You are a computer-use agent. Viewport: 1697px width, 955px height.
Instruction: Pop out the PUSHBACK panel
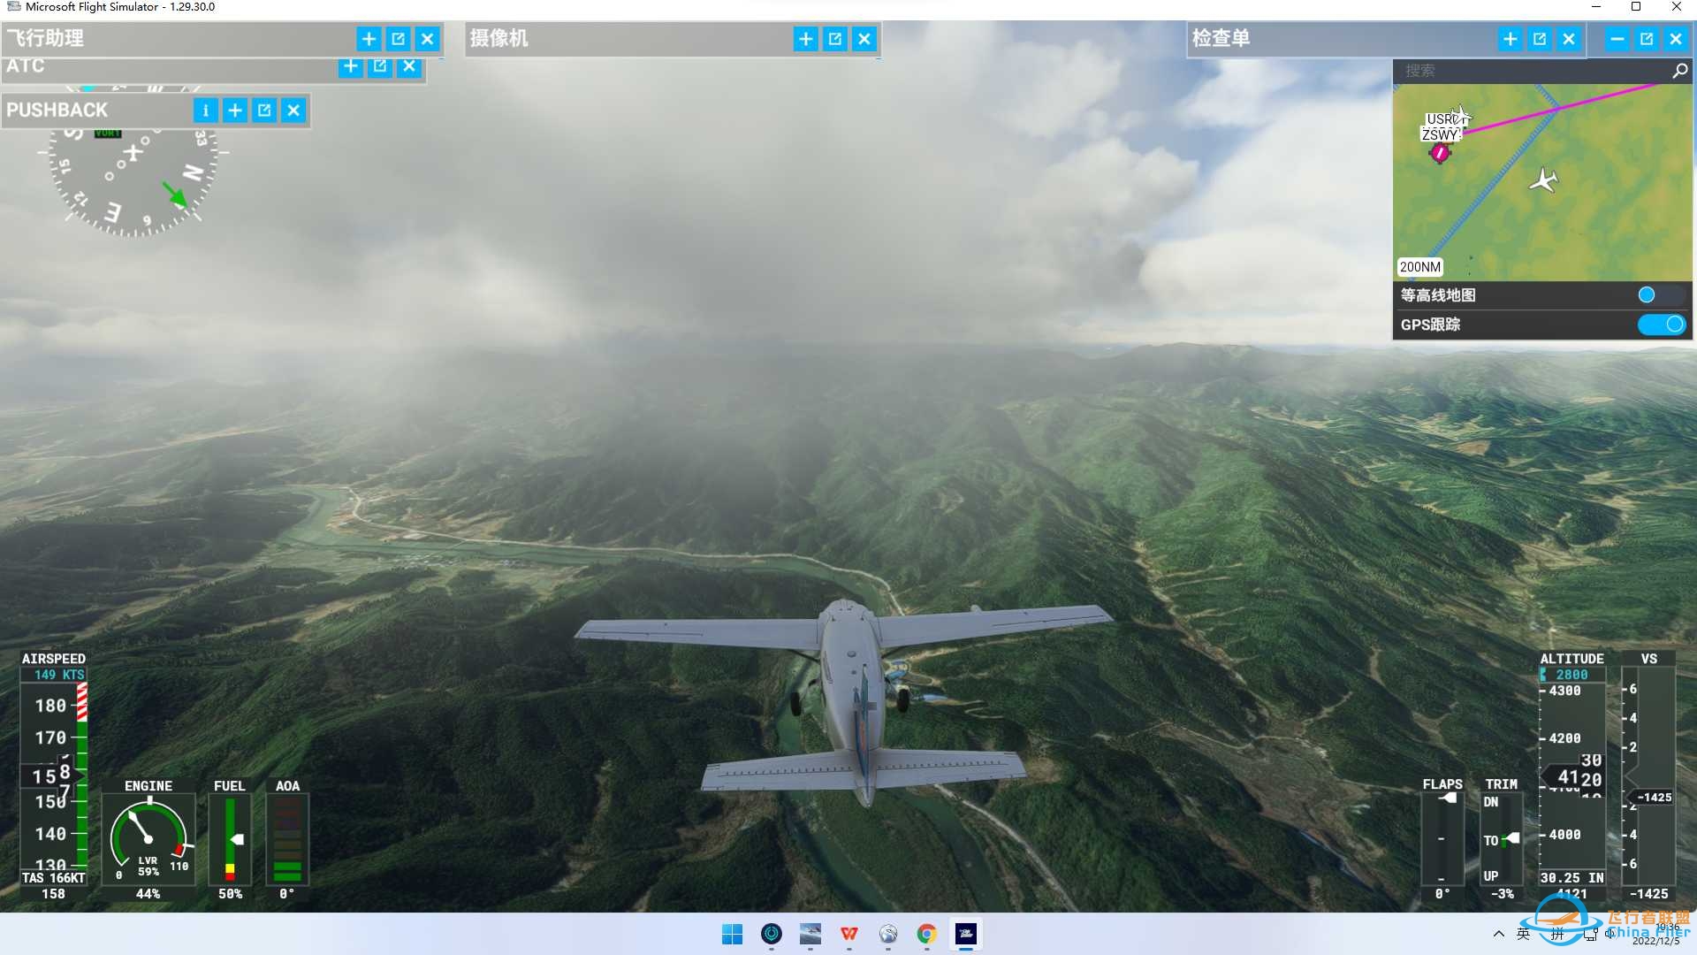coord(264,111)
